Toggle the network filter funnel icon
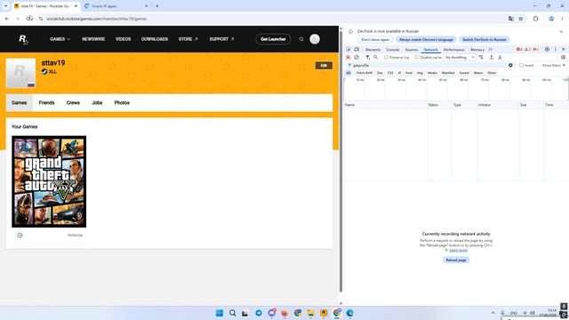 (x=367, y=57)
